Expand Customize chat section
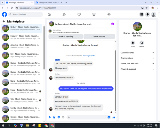This screenshot has height=128, width=160. [x=137, y=52]
